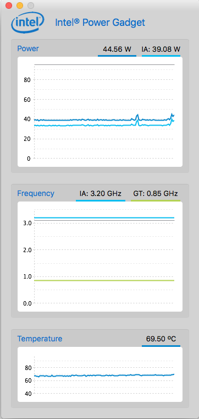
Task: Click the gray disabled zoom button
Action: (x=31, y=6)
